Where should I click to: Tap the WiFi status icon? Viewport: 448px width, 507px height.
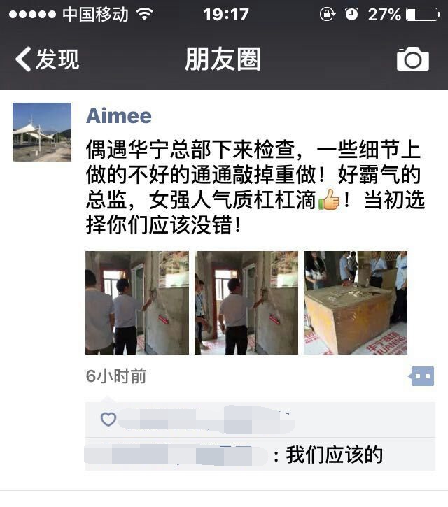pyautogui.click(x=145, y=15)
